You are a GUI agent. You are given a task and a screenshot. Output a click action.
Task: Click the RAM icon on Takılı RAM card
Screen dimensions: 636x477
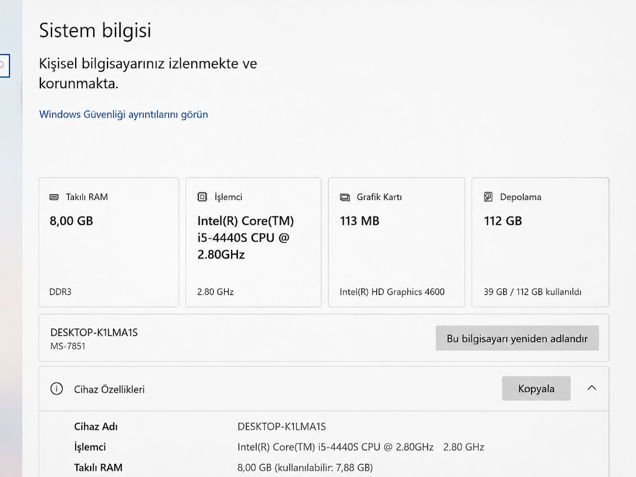point(54,197)
